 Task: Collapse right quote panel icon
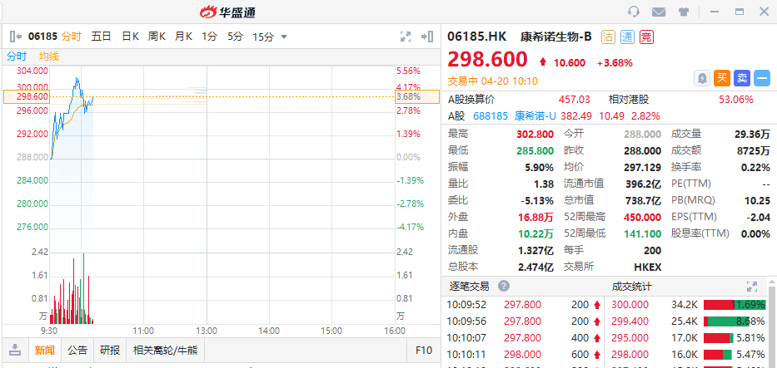[427, 36]
